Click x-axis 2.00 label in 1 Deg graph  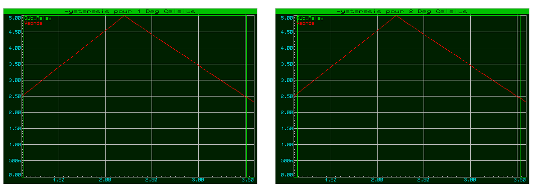point(105,180)
